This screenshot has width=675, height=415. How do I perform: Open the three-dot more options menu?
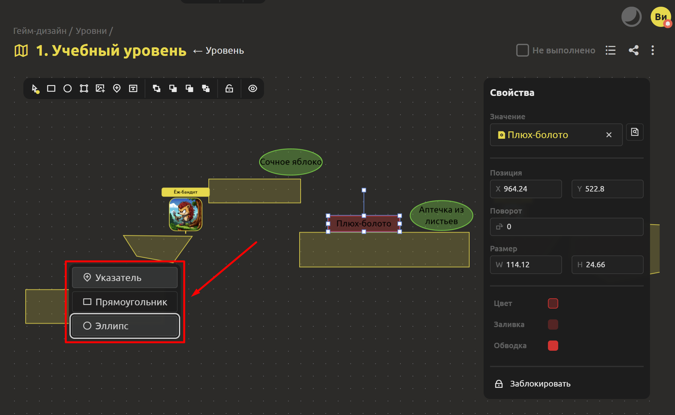pyautogui.click(x=653, y=50)
